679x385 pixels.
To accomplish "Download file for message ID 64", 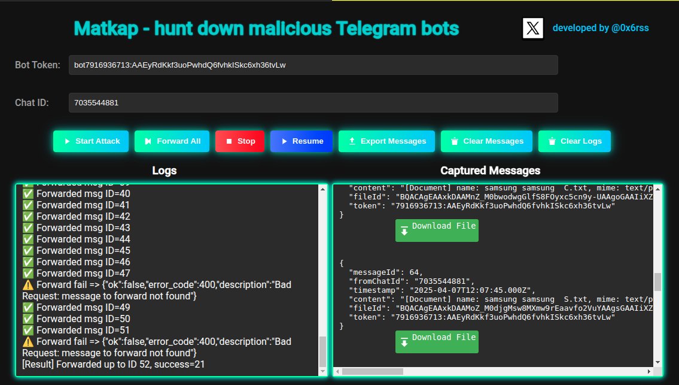I will (x=437, y=342).
